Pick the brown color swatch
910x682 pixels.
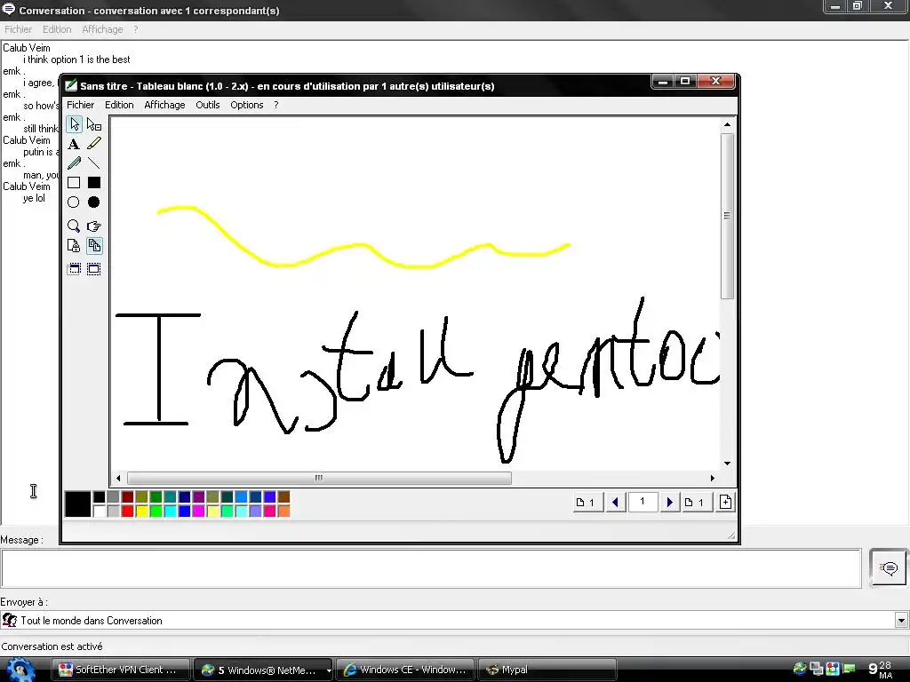283,497
